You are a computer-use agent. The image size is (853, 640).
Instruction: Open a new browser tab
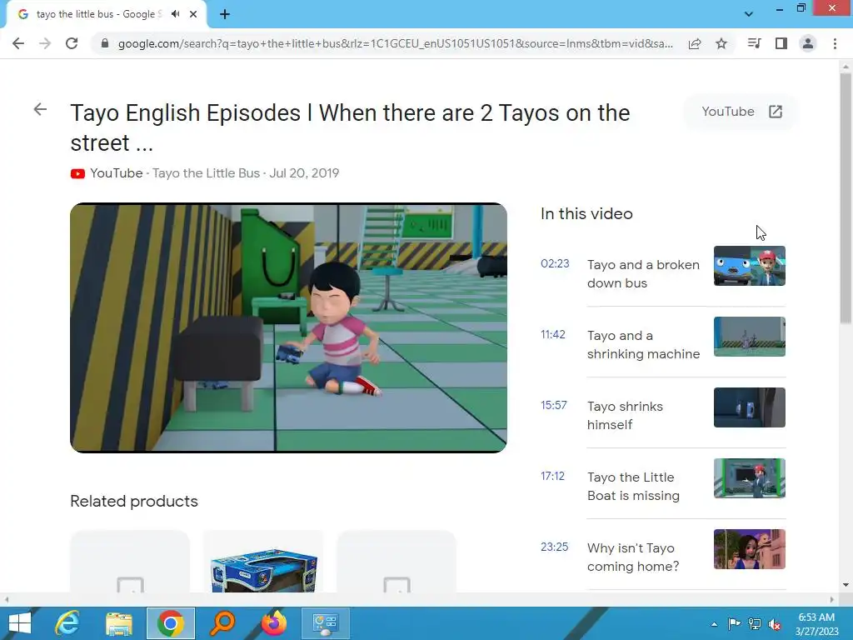click(225, 14)
